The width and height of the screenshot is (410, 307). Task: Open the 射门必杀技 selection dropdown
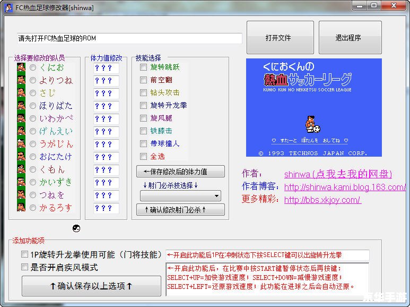(180, 196)
